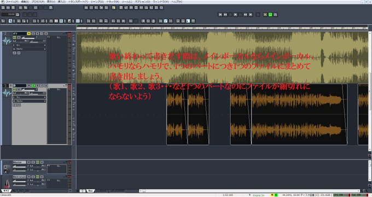
Task: Mute the Metronome bus
Action: [x=28, y=177]
